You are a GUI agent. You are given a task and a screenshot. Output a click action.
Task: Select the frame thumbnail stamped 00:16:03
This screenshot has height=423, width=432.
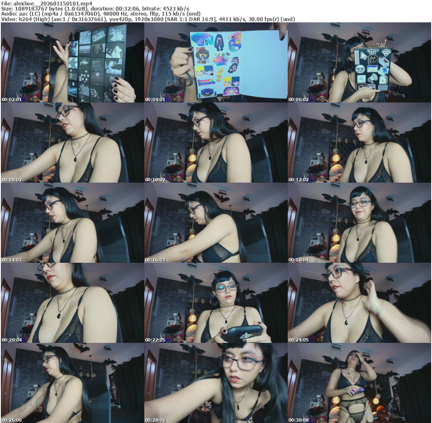[x=216, y=223]
